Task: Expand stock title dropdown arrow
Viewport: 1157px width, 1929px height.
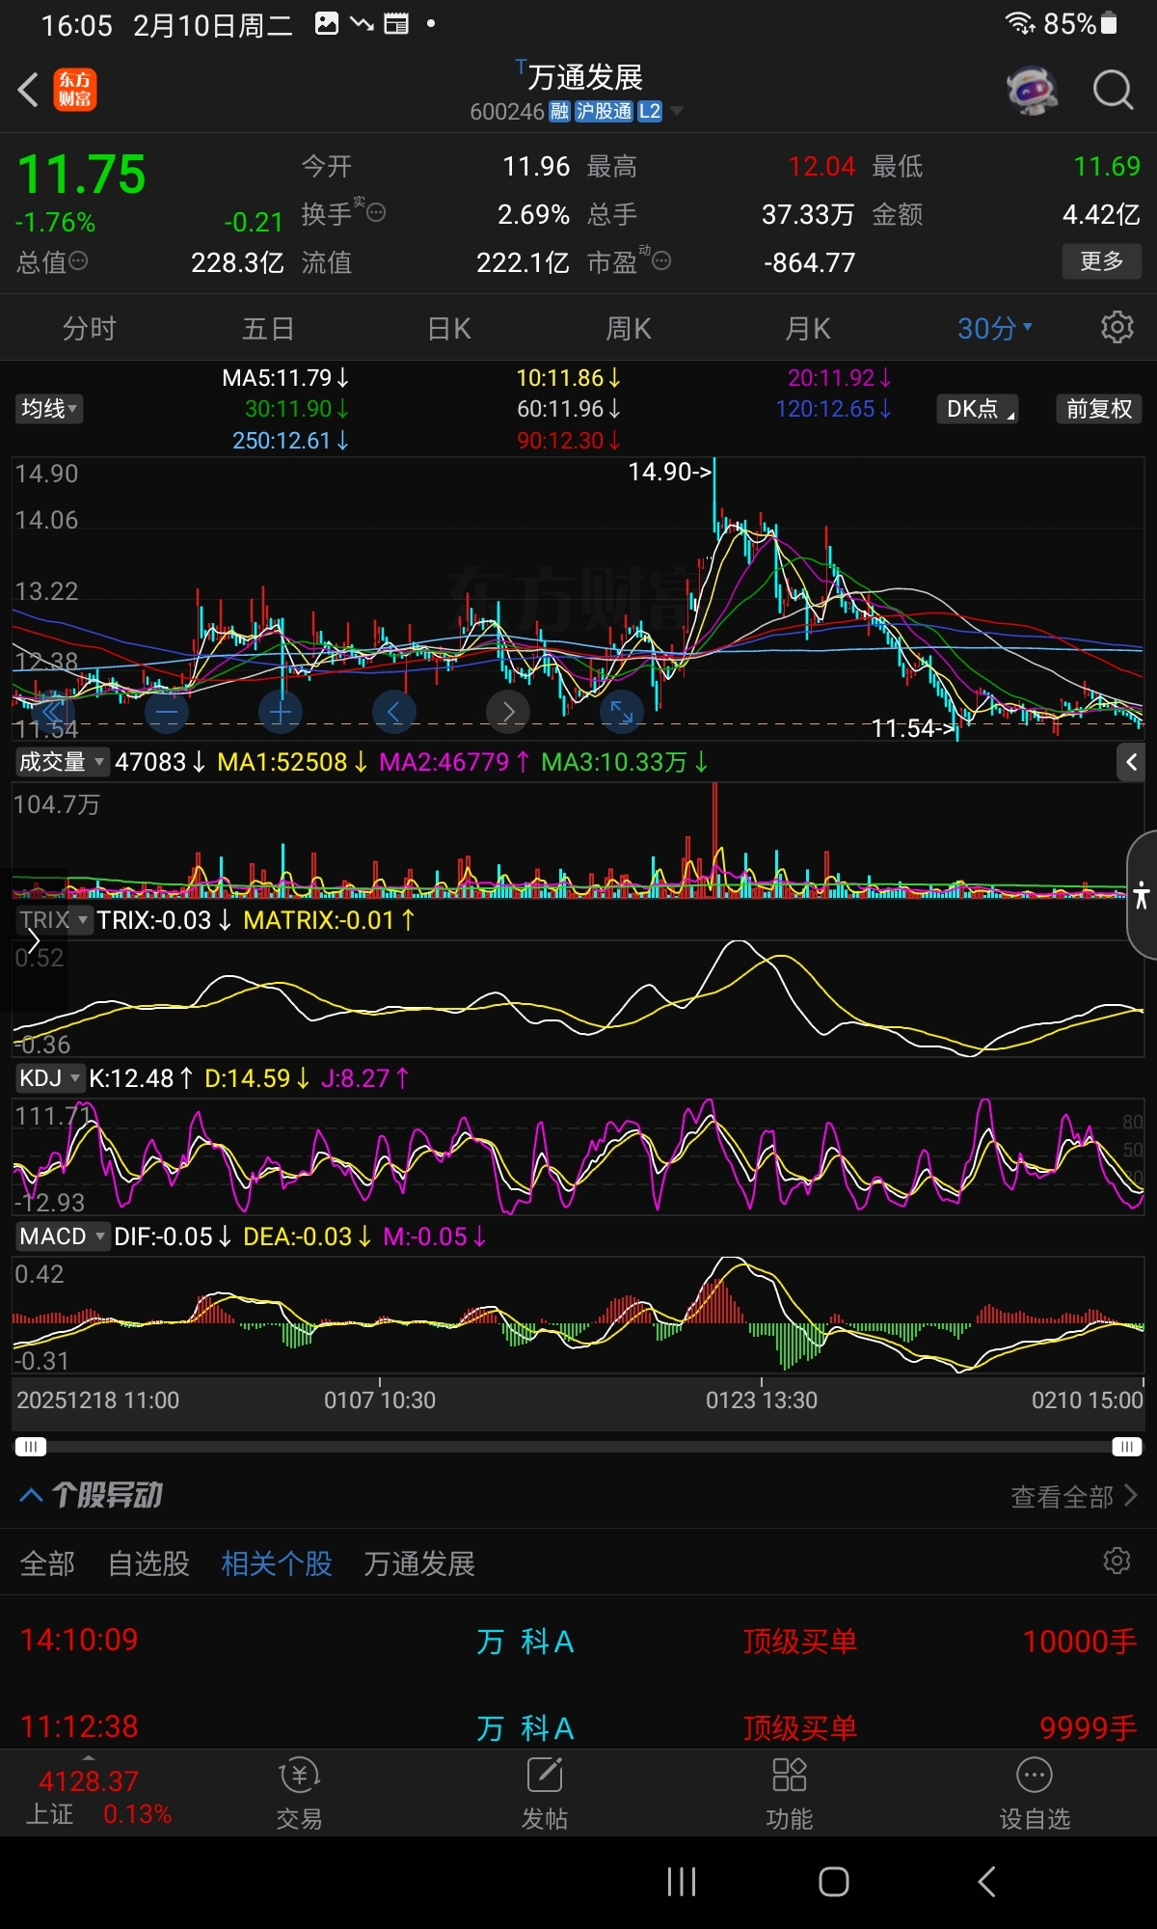Action: tap(677, 111)
